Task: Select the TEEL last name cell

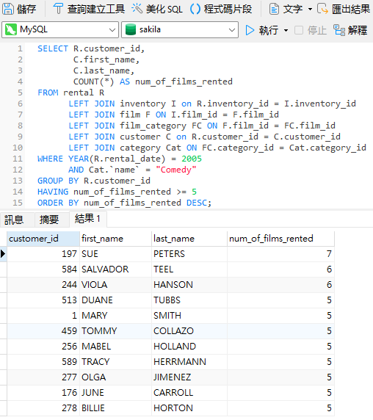Action: pos(189,269)
